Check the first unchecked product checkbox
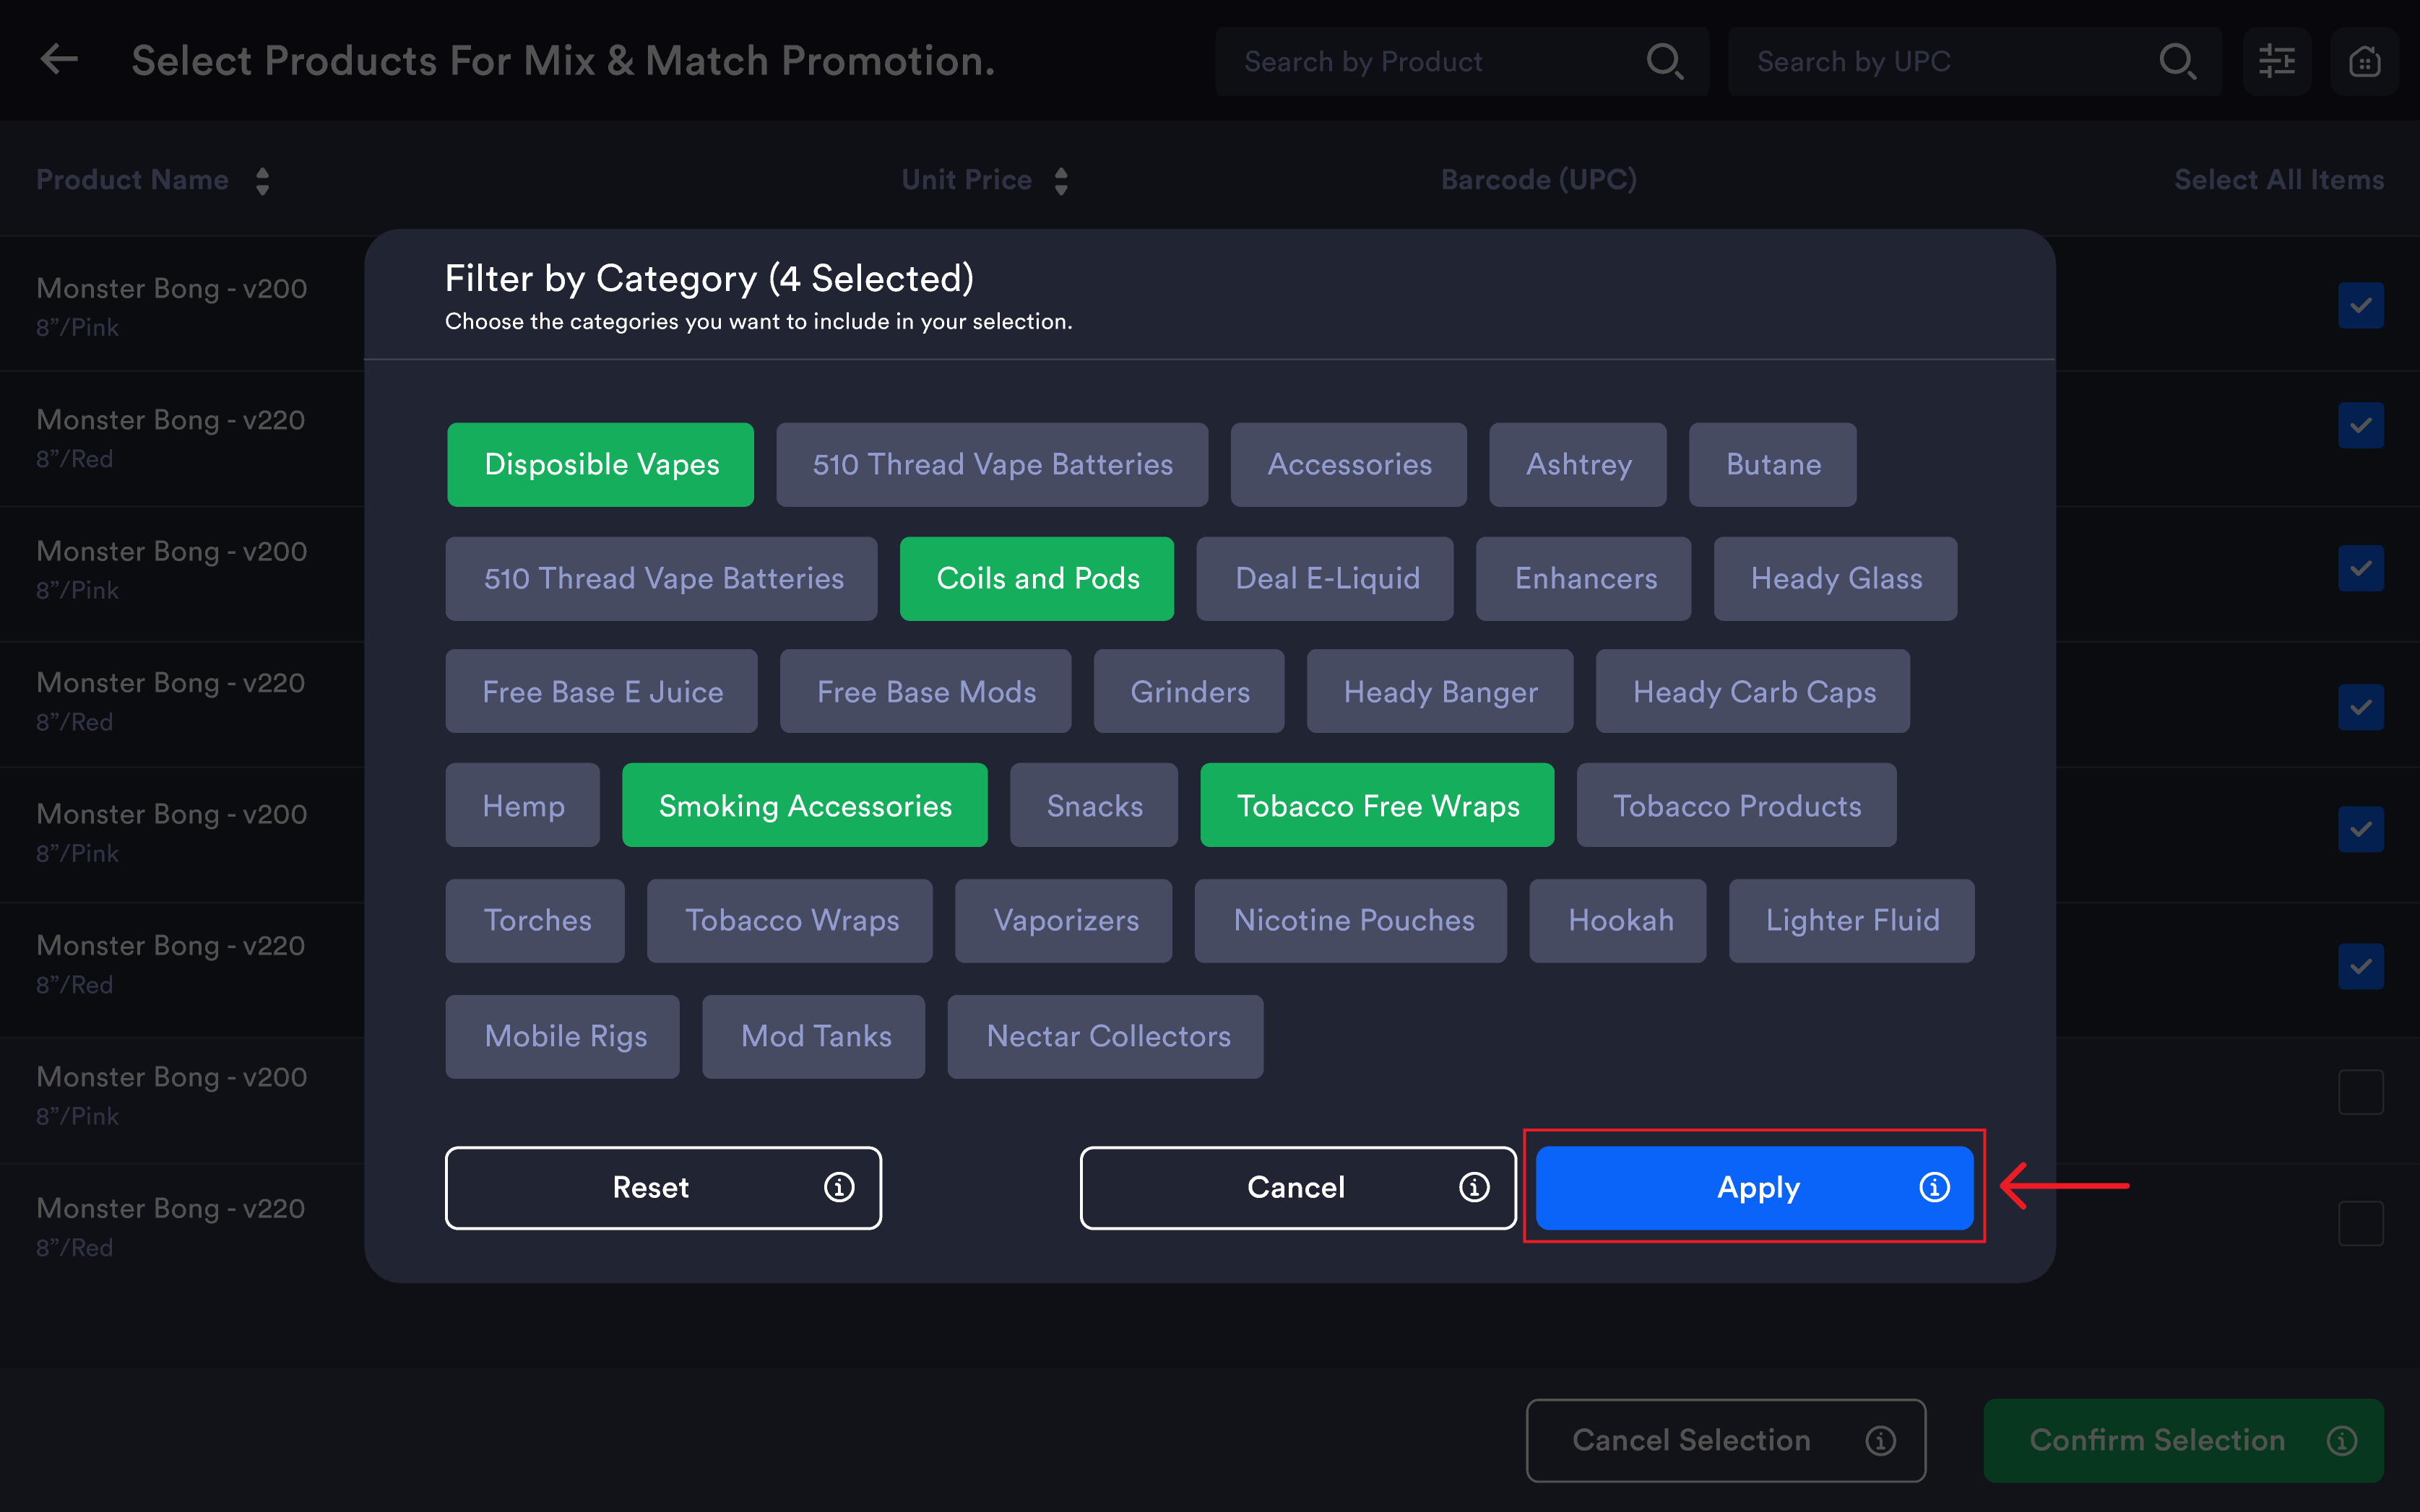Viewport: 2420px width, 1512px height. point(2360,1092)
